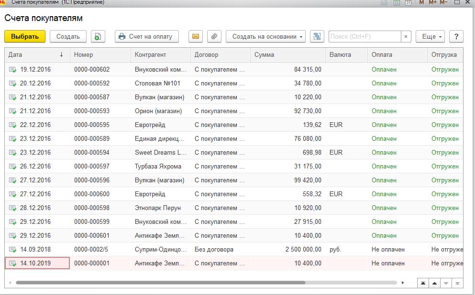Click Без договора cell
Image resolution: width=475 pixels, height=295 pixels.
click(x=221, y=250)
